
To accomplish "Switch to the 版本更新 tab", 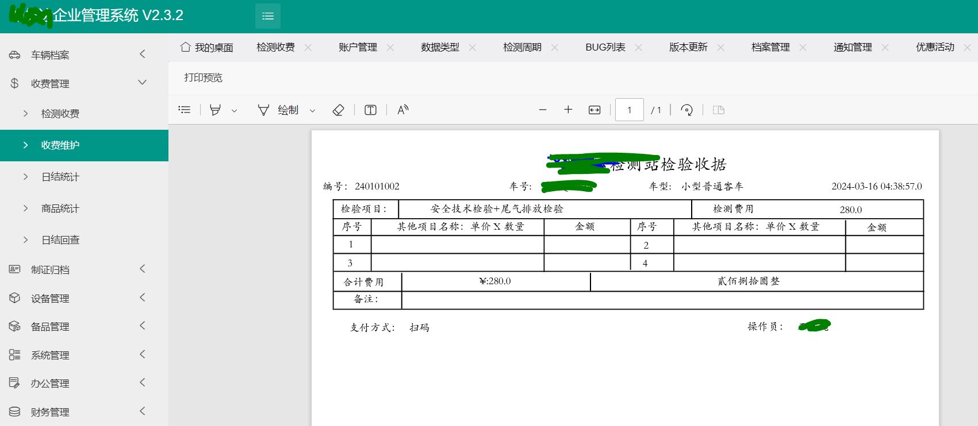I will (x=688, y=47).
